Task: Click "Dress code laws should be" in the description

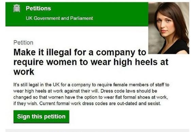Action: point(129,91)
